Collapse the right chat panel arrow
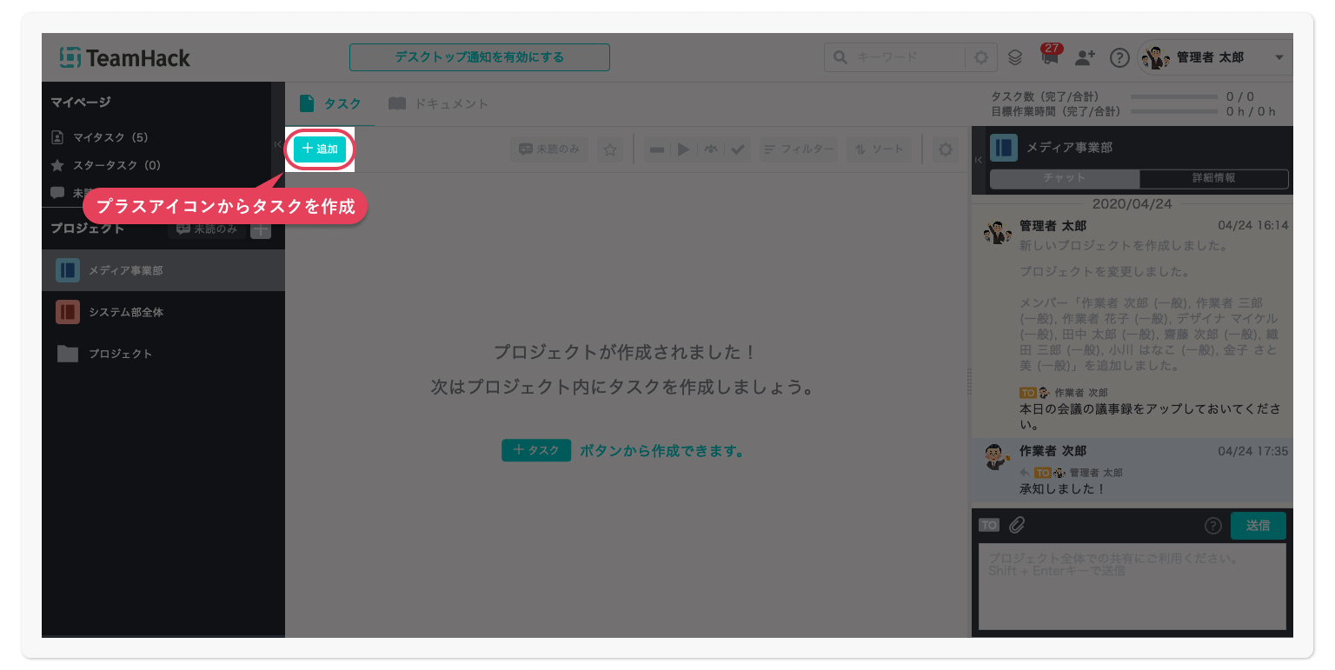Screen dimensions: 1335x670 pyautogui.click(x=978, y=160)
